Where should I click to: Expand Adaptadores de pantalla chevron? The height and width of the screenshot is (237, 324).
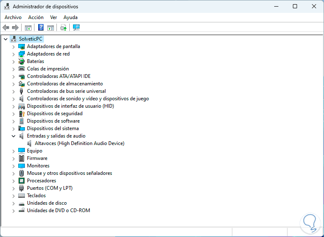point(13,47)
